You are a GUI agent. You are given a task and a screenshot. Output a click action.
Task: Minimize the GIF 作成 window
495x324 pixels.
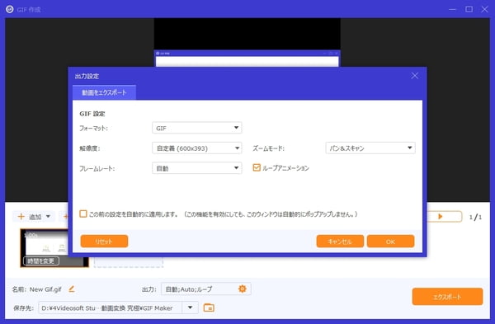click(453, 9)
